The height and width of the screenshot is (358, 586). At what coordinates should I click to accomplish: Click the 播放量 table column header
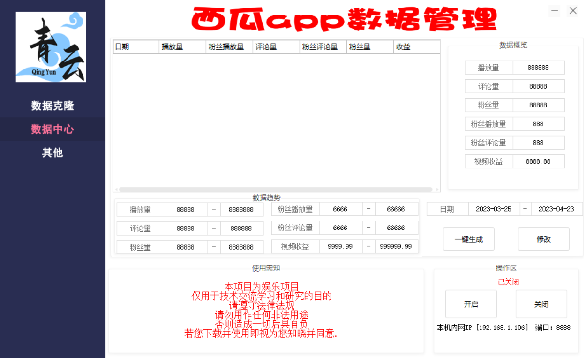[x=182, y=47]
